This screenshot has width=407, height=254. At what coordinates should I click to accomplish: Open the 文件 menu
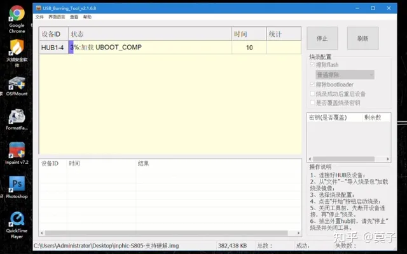click(x=39, y=17)
